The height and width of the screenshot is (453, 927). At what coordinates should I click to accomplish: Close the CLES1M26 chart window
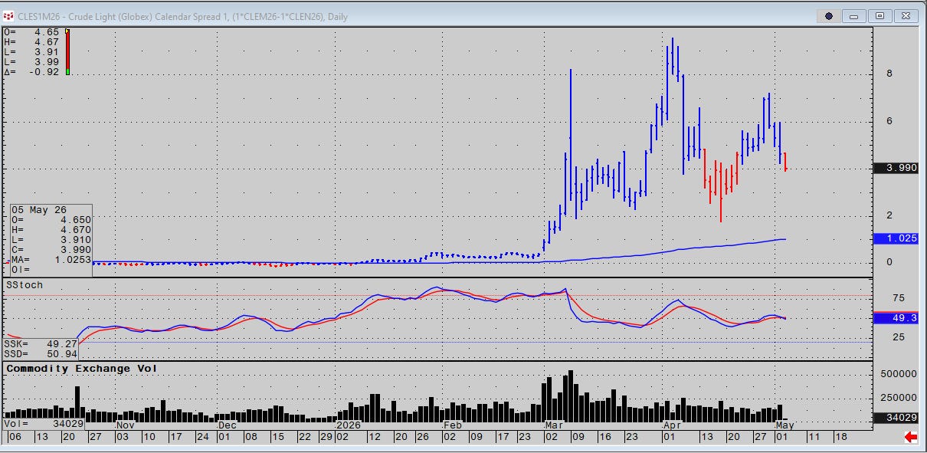pyautogui.click(x=906, y=15)
